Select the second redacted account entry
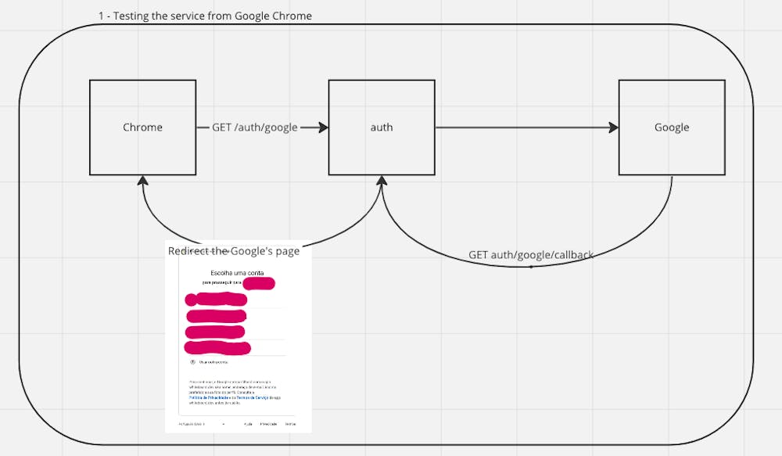 point(217,316)
